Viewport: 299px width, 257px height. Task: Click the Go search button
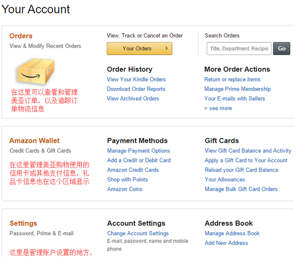282,48
